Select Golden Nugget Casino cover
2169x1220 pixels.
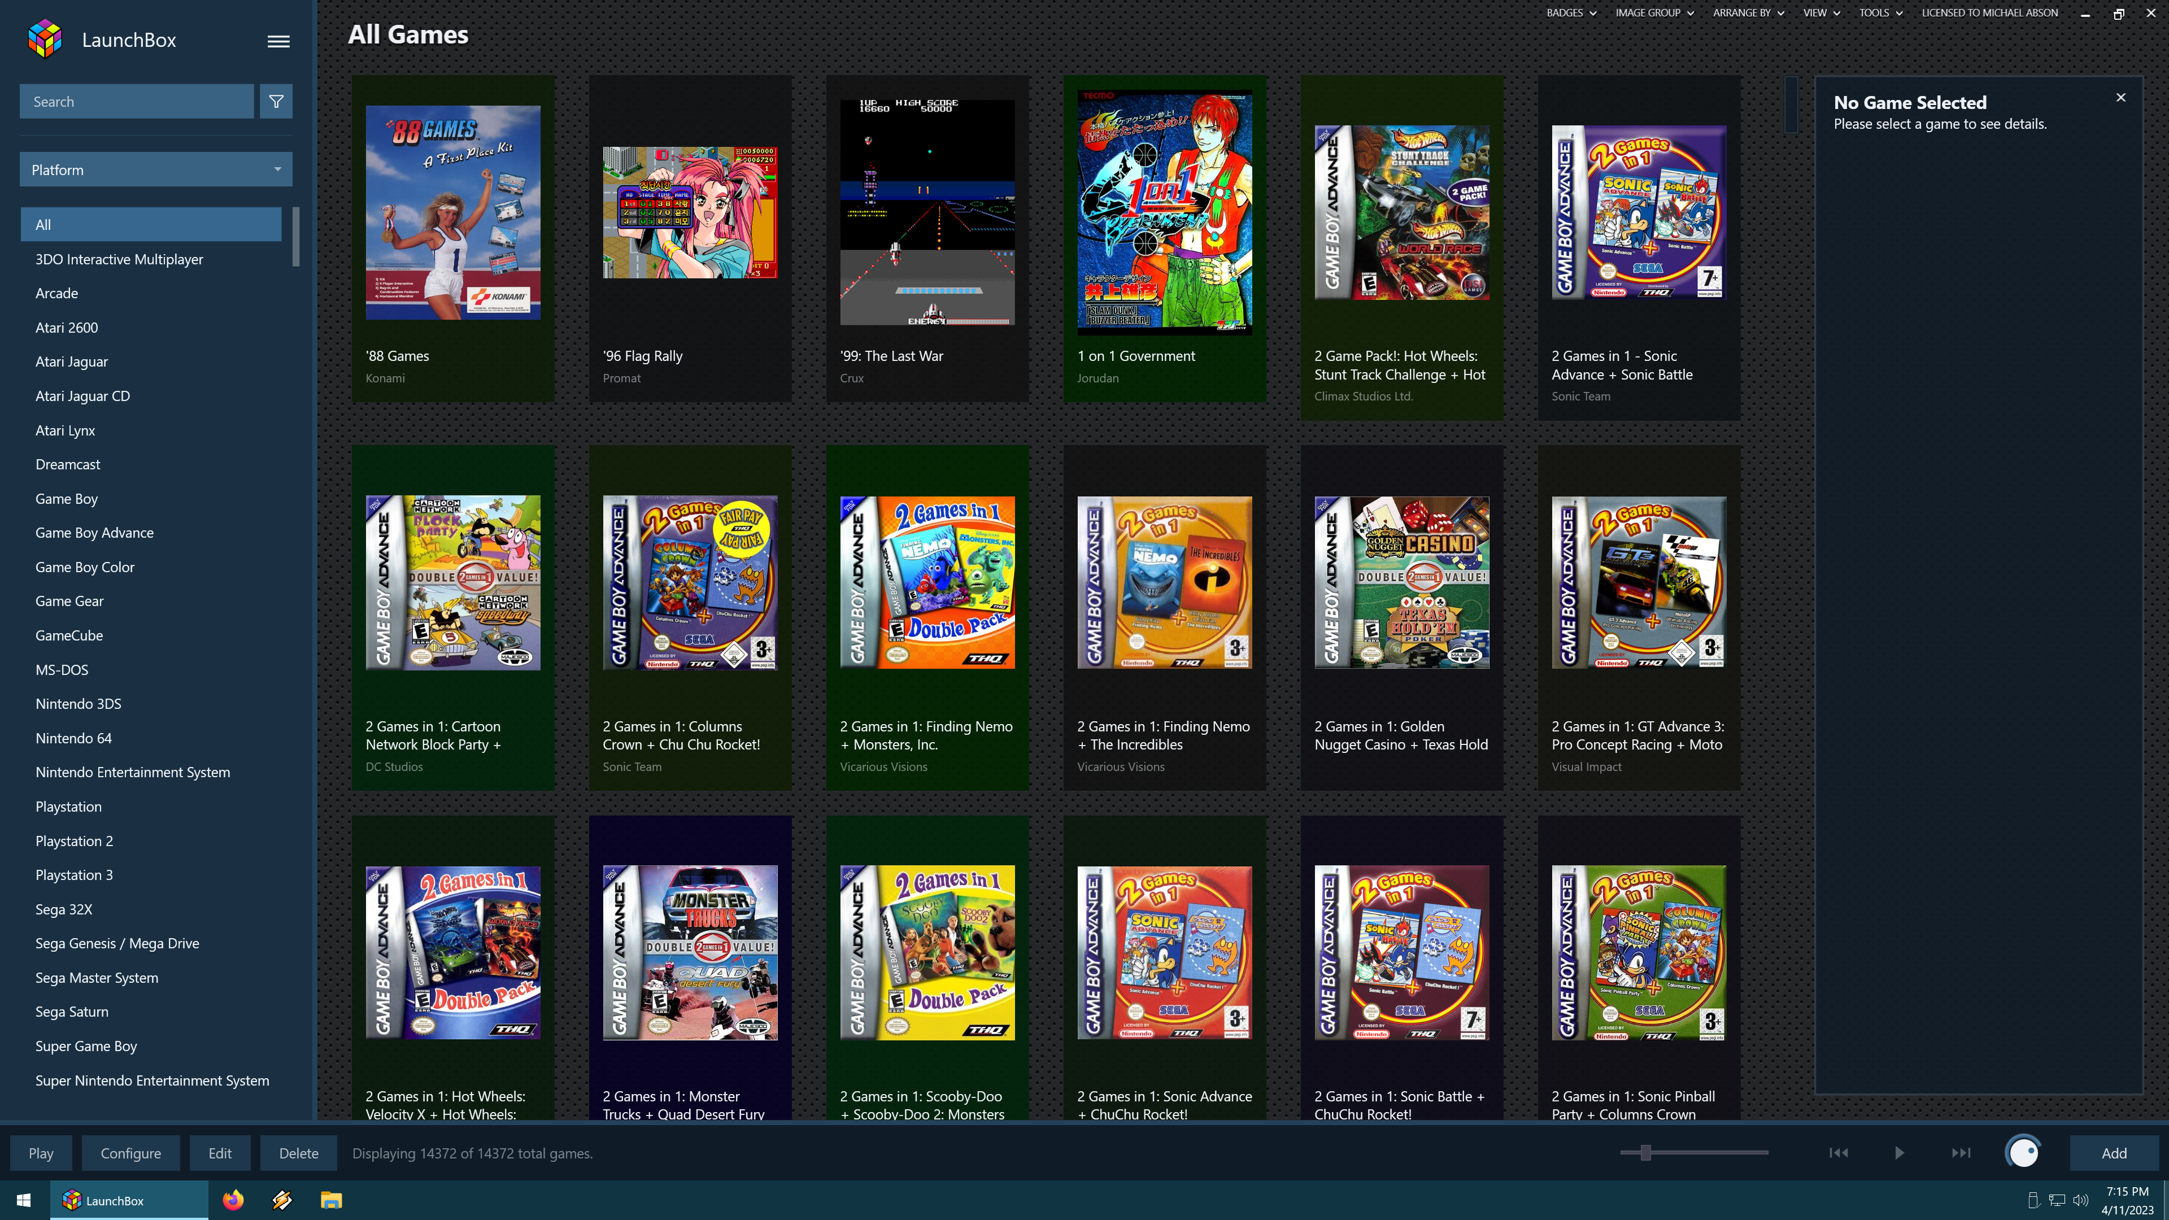point(1402,583)
